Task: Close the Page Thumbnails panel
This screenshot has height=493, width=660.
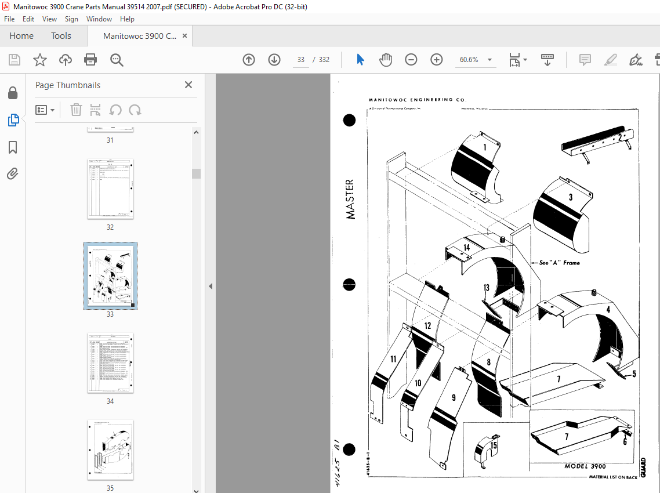Action: point(188,85)
